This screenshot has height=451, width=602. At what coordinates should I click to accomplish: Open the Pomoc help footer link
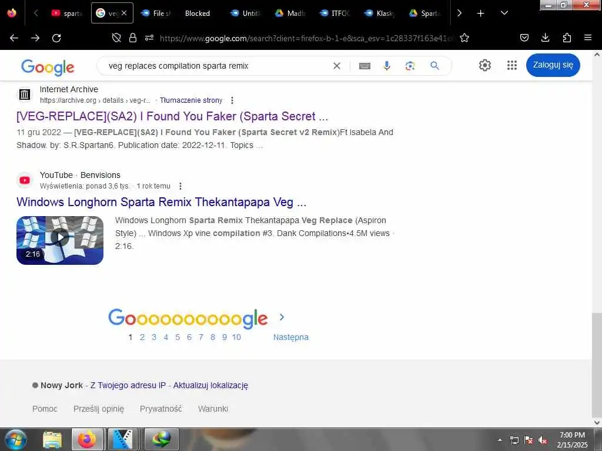[45, 409]
